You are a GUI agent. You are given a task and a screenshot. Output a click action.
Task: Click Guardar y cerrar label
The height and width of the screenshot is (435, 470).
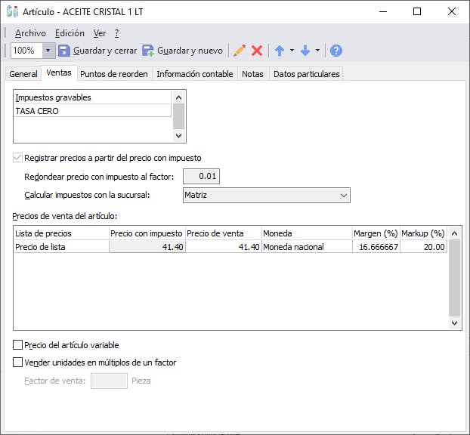(105, 51)
